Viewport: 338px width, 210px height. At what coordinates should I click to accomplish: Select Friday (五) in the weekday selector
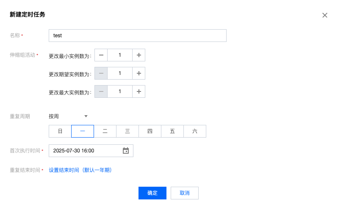172,131
